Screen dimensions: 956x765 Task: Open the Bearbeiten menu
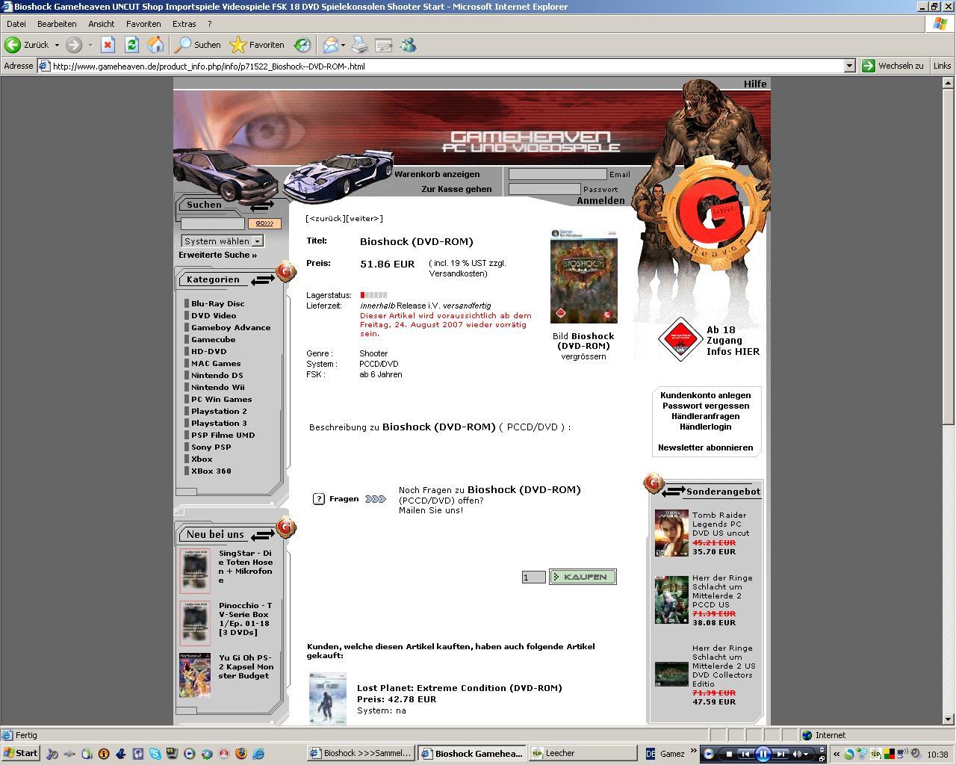point(57,24)
